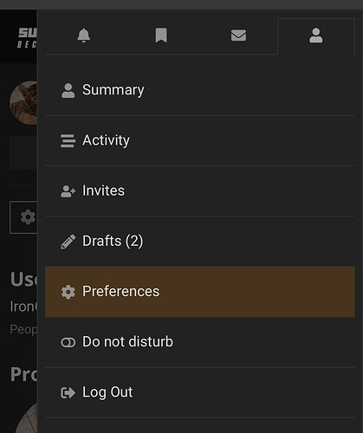Click the stacked-lines icon beside Activity
The width and height of the screenshot is (363, 433).
click(68, 141)
